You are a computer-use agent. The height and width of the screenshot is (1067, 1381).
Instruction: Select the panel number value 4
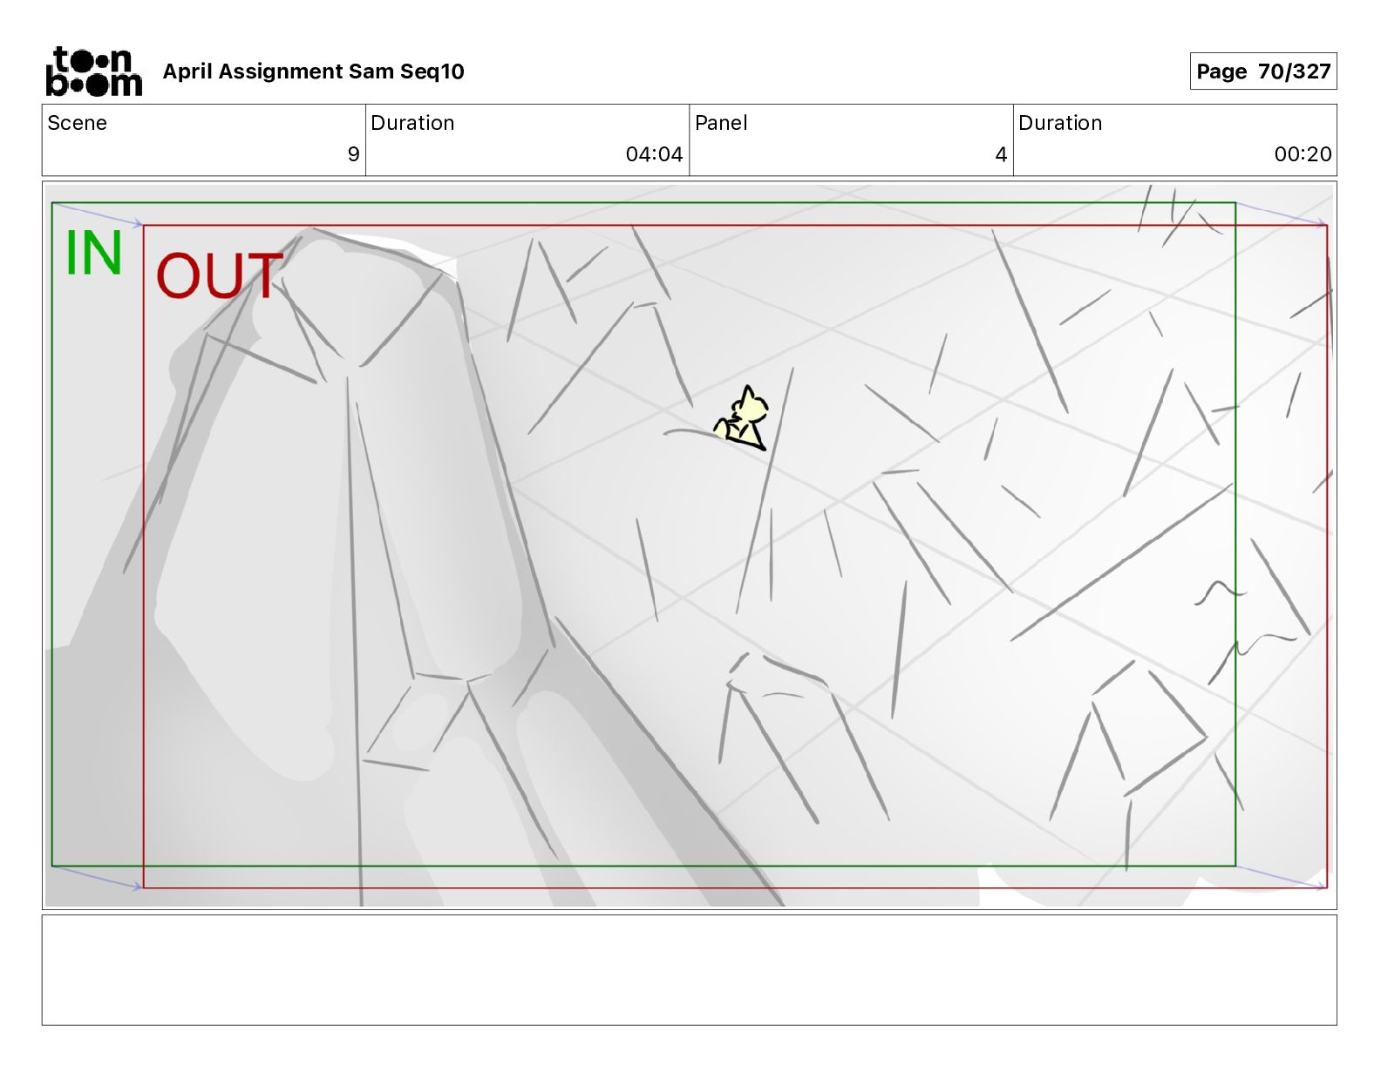tap(1001, 154)
